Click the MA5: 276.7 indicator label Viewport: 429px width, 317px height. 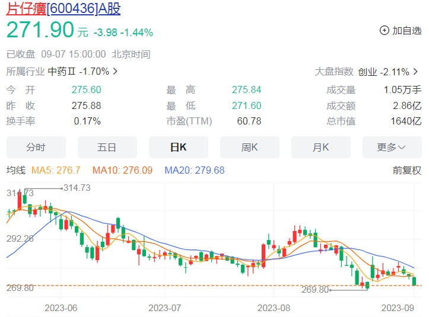56,170
